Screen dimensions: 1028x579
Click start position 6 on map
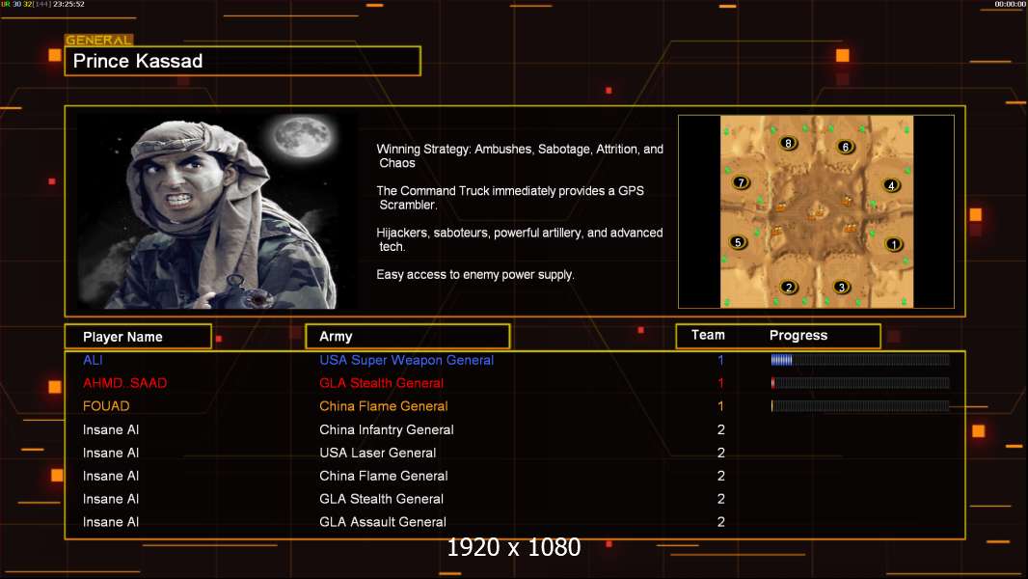click(845, 147)
